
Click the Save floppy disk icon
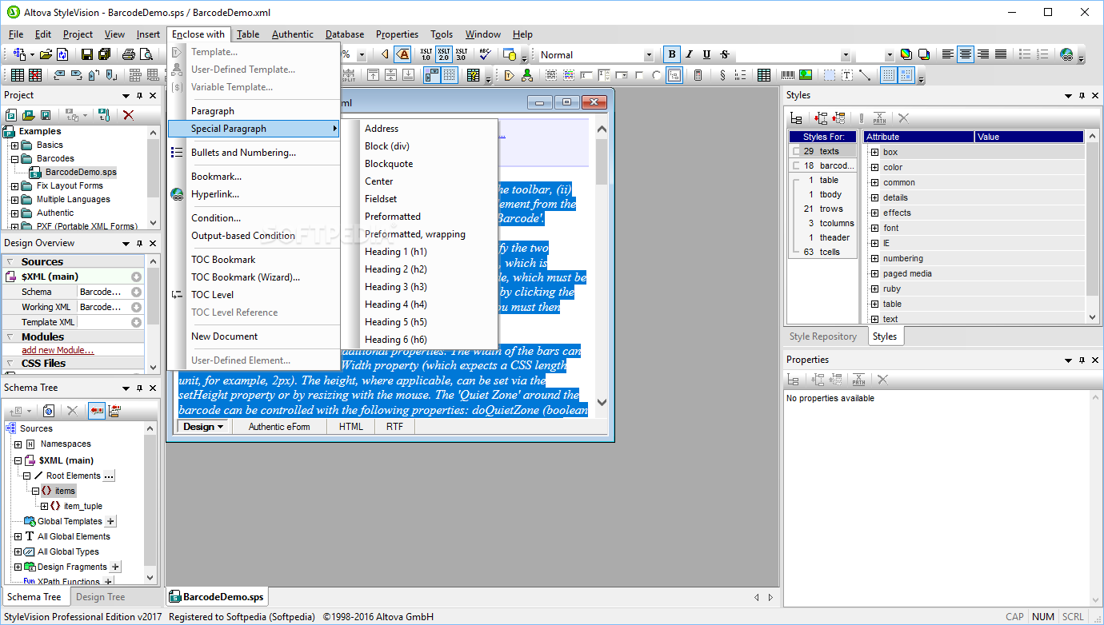coord(86,54)
